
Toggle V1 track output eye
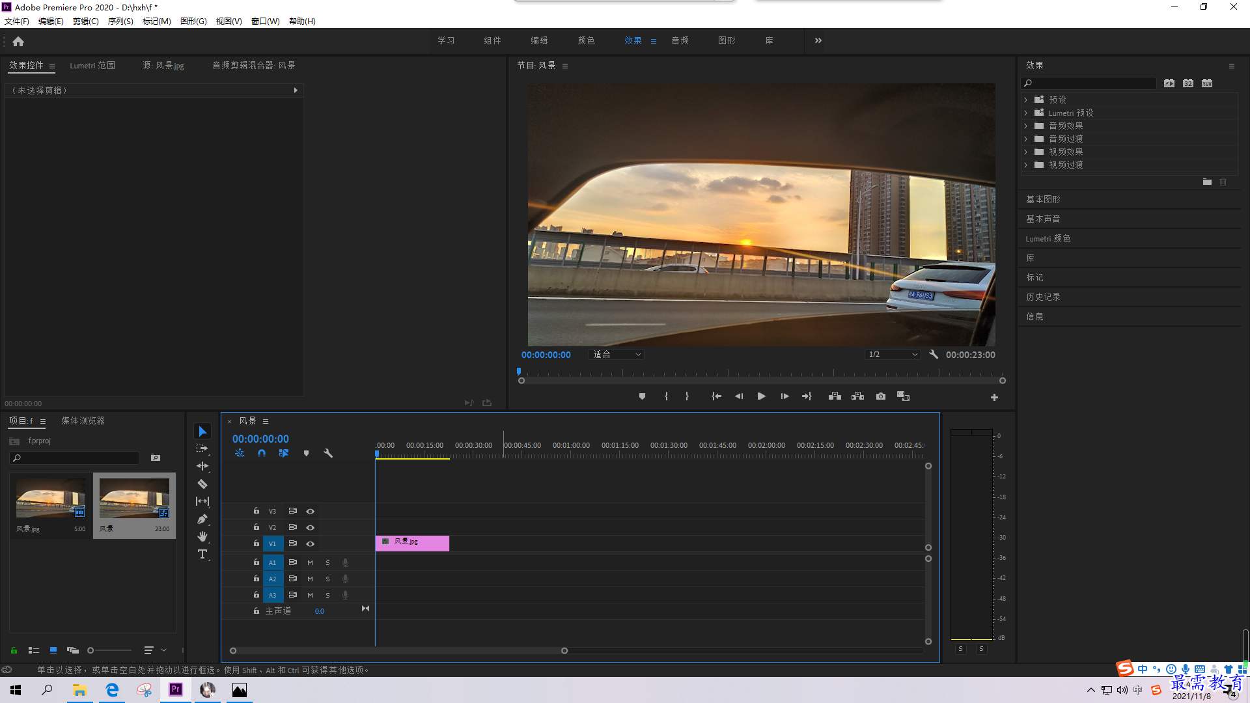pos(311,544)
